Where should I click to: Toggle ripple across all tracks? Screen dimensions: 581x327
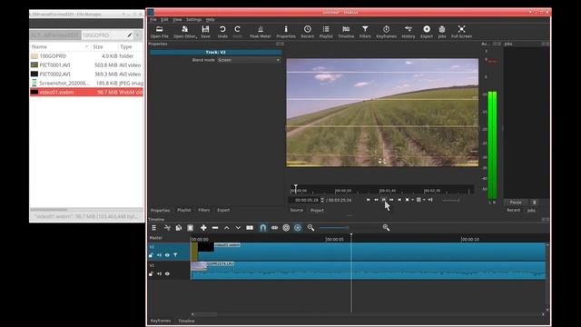298,228
